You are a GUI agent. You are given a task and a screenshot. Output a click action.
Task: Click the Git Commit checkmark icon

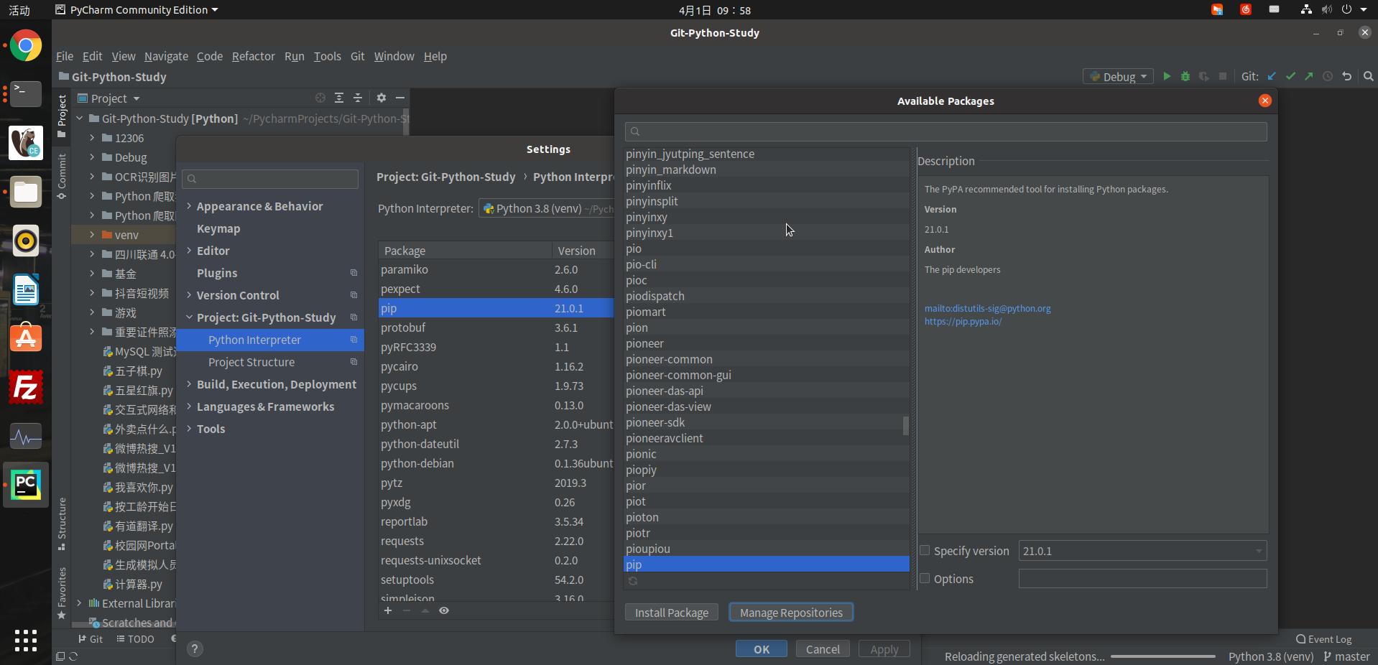tap(1290, 76)
